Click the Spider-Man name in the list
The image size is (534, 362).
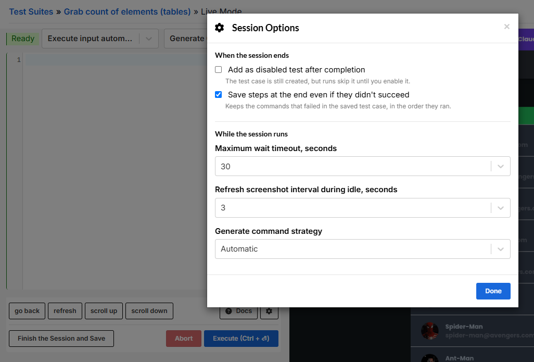pyautogui.click(x=464, y=327)
